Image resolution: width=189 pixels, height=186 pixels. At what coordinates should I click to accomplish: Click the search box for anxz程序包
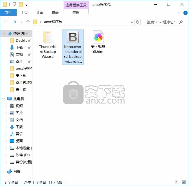(164, 22)
